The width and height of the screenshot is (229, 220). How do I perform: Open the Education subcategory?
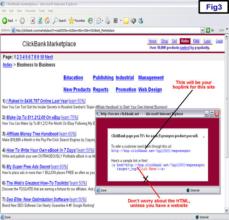tap(73, 78)
